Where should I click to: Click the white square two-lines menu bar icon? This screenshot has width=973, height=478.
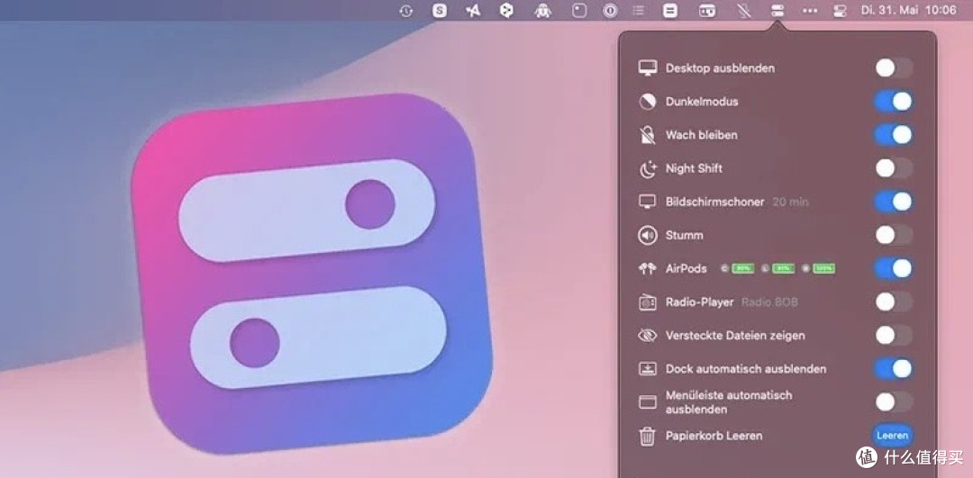(x=670, y=11)
